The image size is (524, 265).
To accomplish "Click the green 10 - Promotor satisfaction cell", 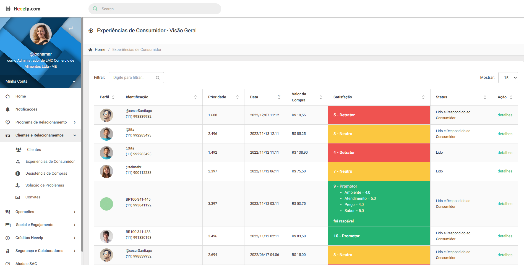I will pos(379,236).
